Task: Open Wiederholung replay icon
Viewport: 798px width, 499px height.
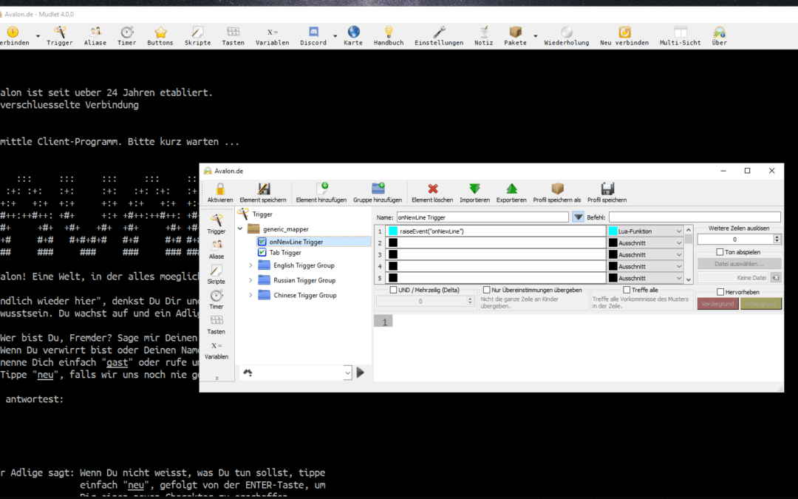Action: [x=567, y=36]
